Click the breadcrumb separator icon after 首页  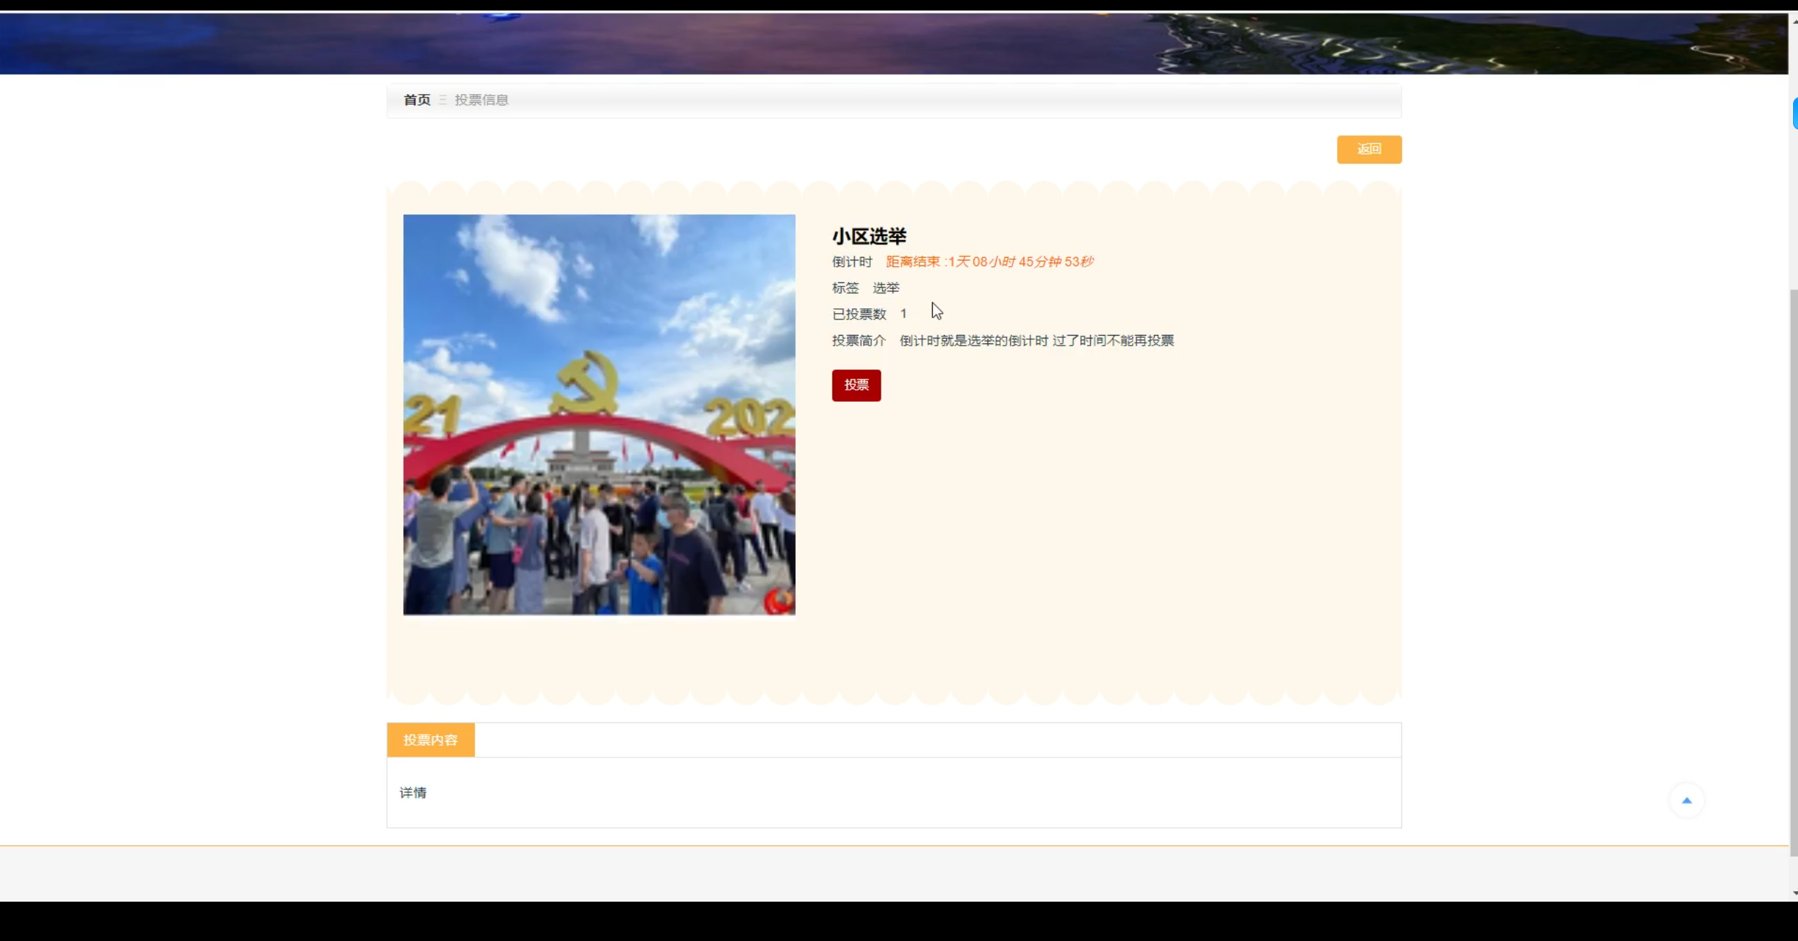pyautogui.click(x=442, y=100)
